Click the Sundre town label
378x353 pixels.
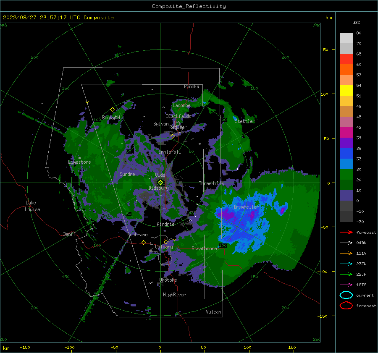click(127, 174)
